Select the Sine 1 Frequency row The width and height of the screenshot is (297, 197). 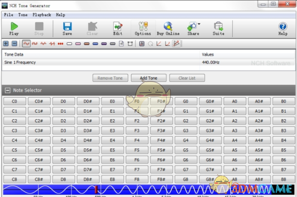pyautogui.click(x=149, y=62)
